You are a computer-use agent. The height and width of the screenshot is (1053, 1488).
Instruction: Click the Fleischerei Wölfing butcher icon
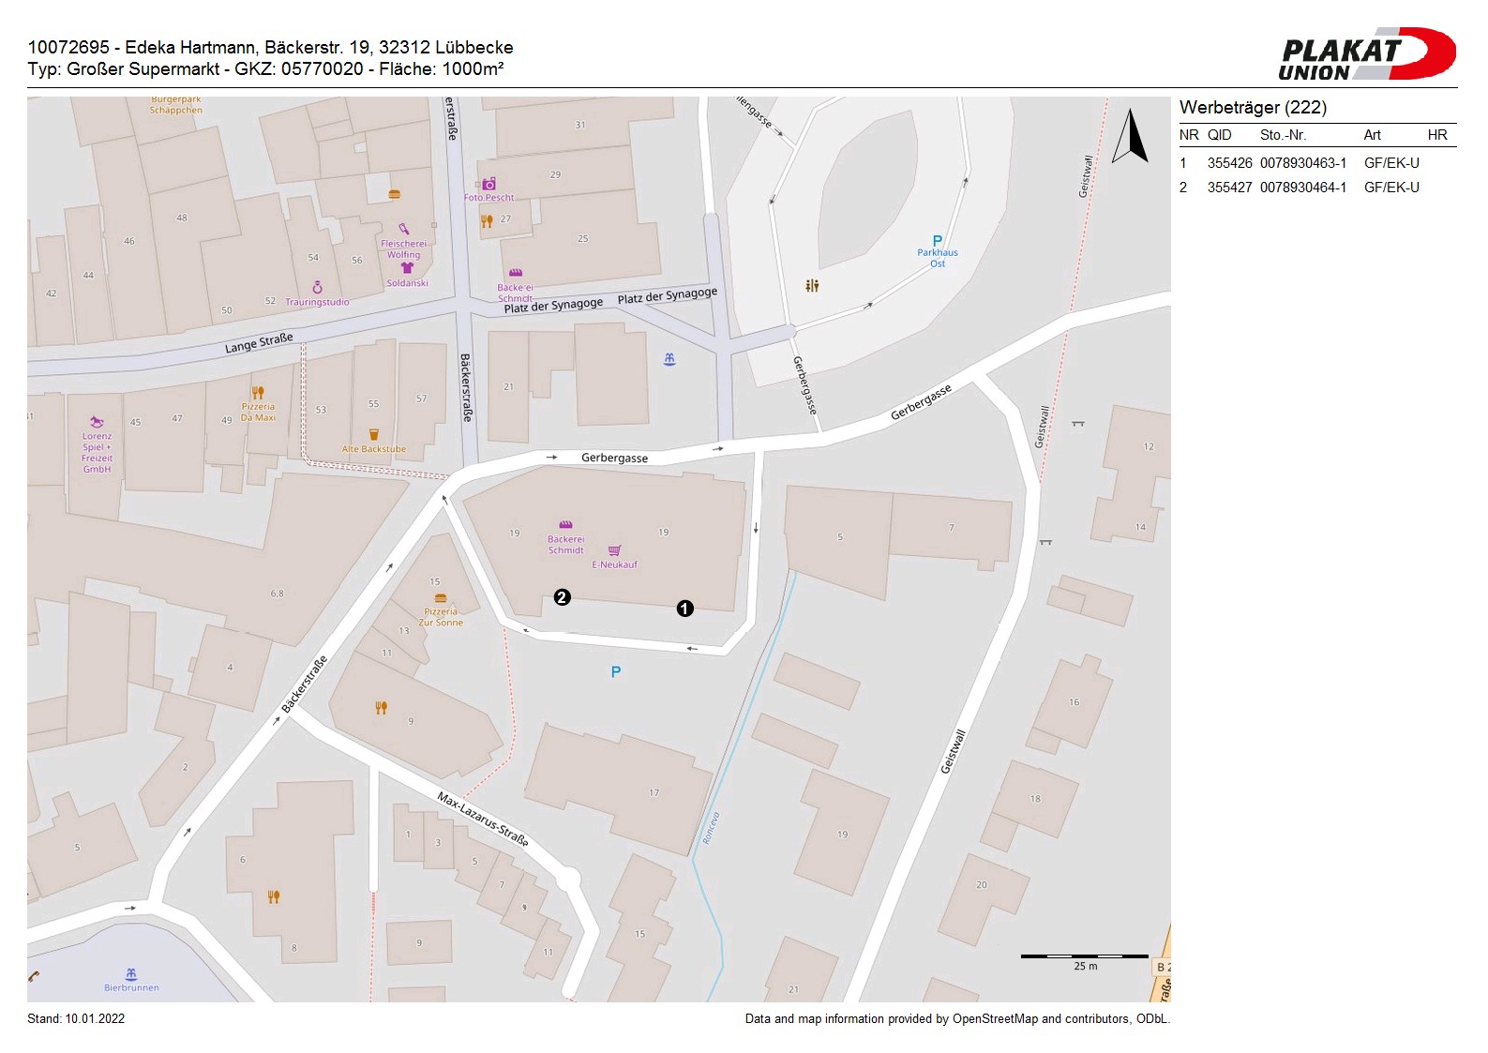tap(404, 229)
